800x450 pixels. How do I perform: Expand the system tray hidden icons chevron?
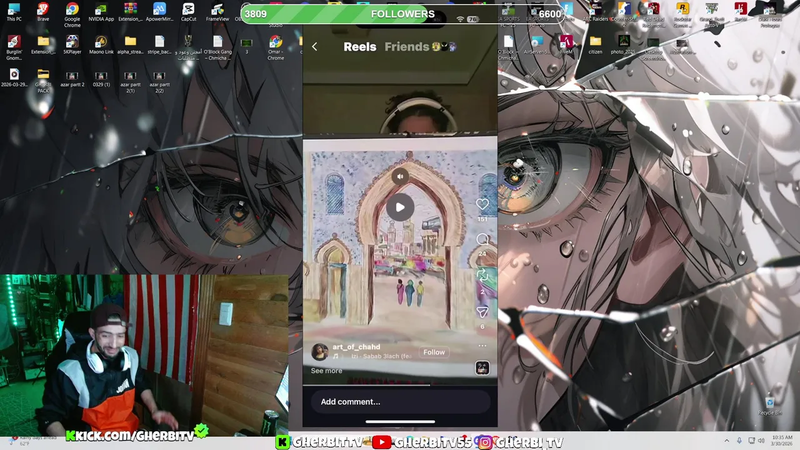tap(726, 441)
